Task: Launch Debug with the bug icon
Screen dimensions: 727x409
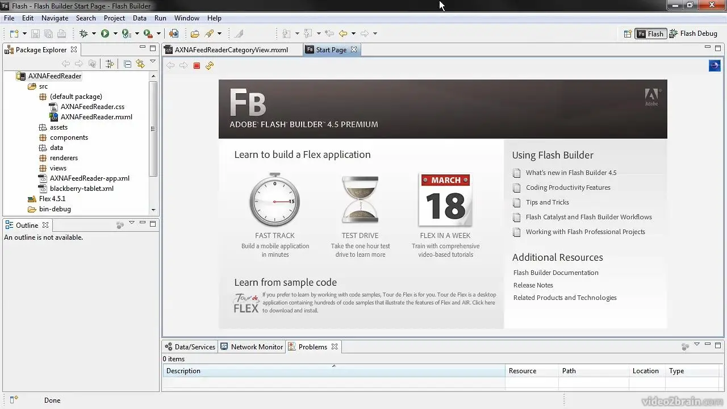Action: coord(83,34)
